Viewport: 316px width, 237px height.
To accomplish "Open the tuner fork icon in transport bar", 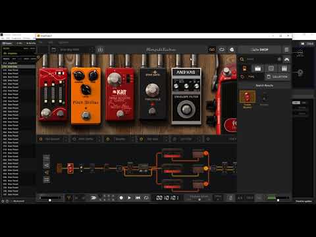I will coord(69,198).
